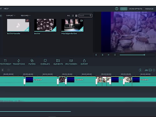This screenshot has width=156, height=117.
Task: Play the preview video
Action: click(x=109, y=55)
